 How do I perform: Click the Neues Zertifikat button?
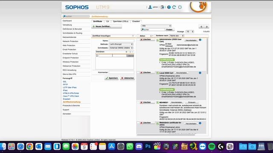coord(107,26)
